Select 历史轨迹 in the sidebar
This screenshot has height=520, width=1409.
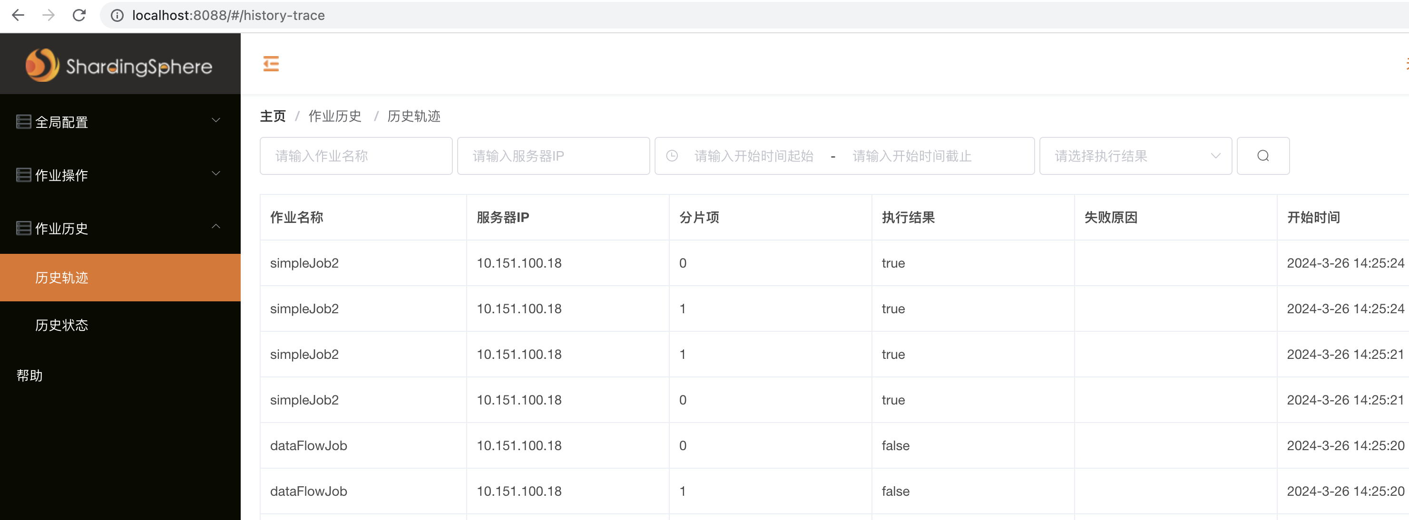61,277
